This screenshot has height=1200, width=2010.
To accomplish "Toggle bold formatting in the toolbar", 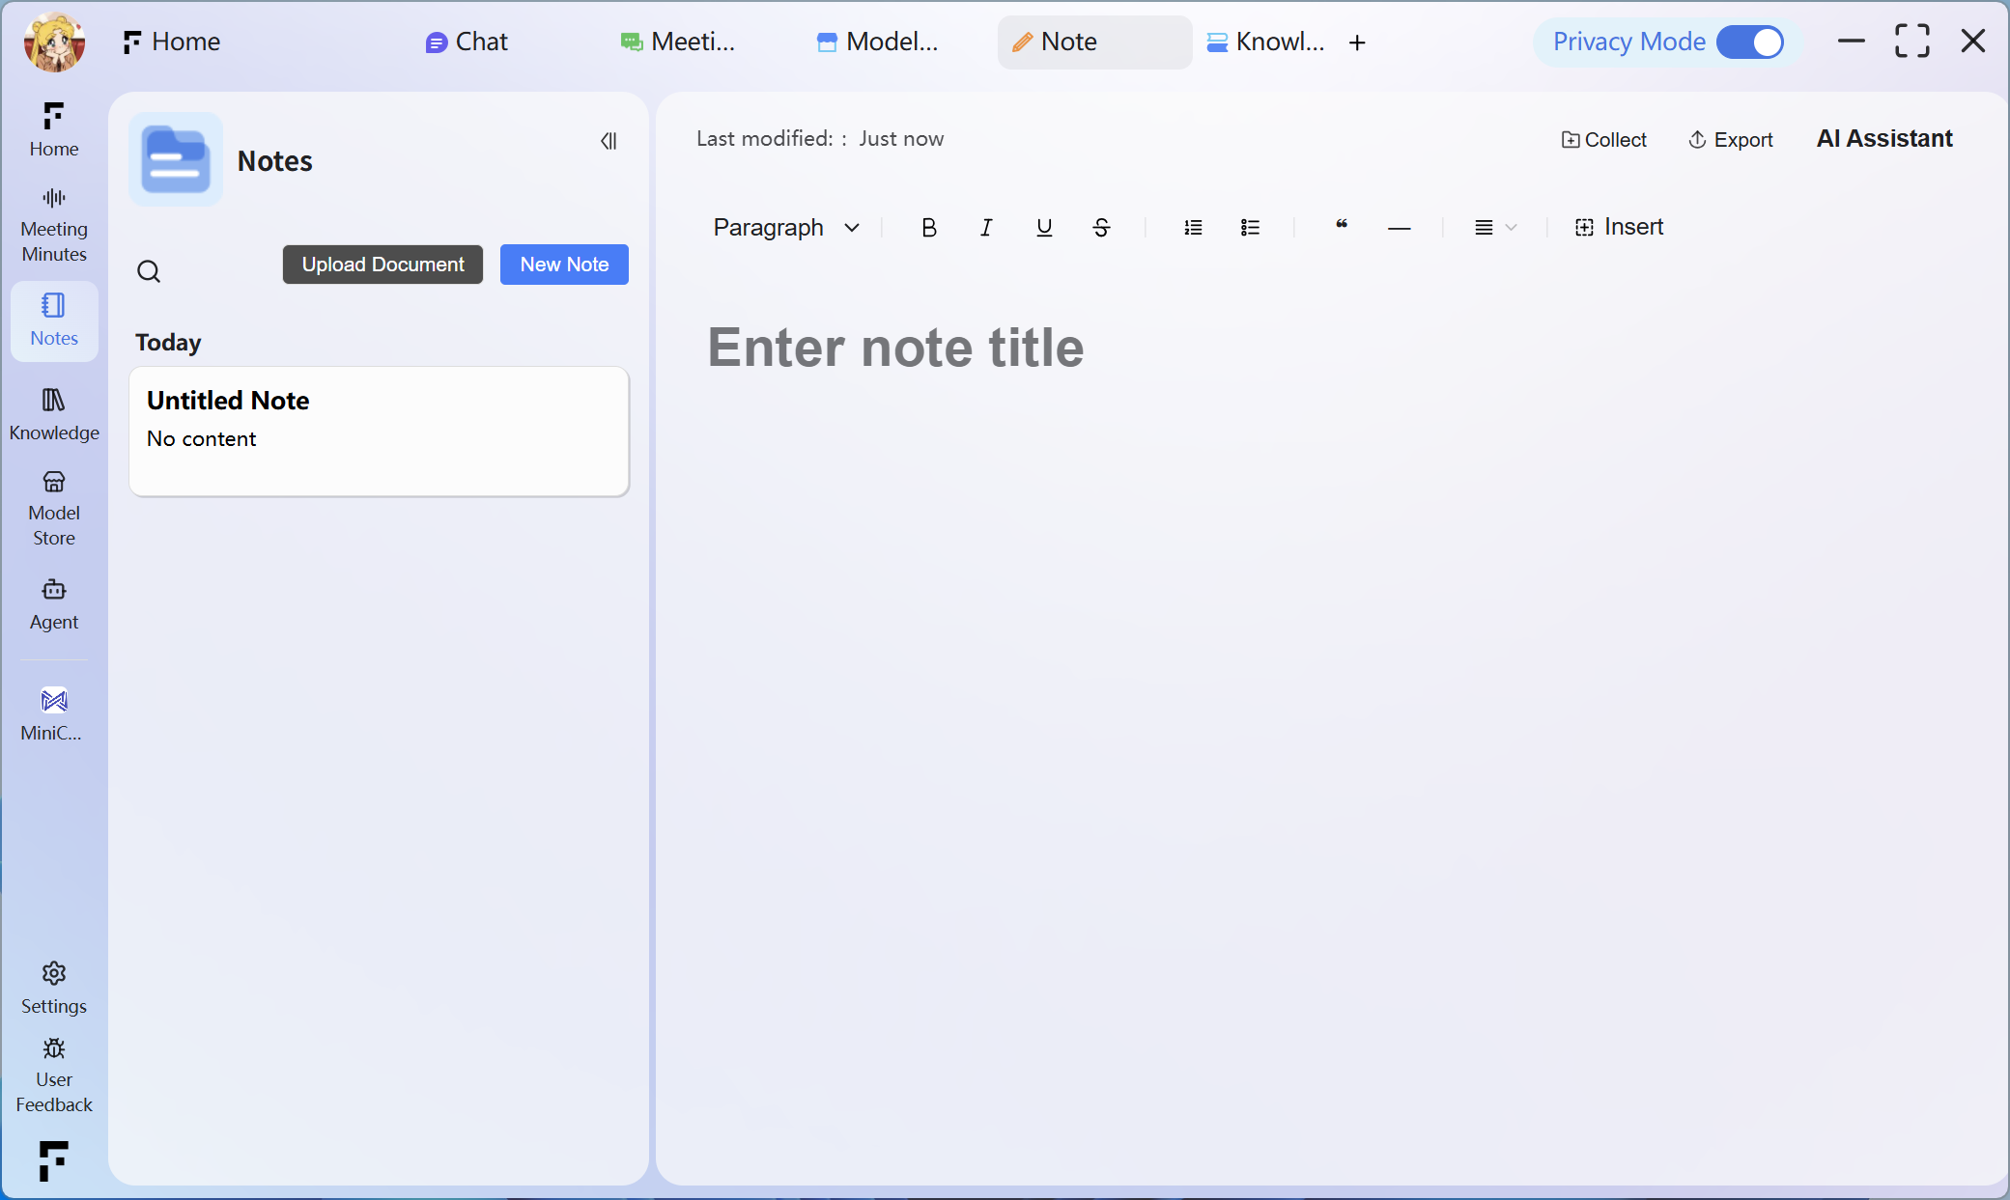I will tap(928, 227).
